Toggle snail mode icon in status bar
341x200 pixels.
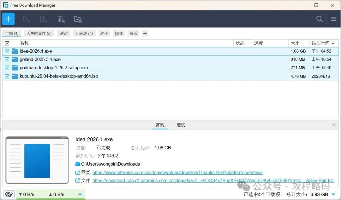[x=9, y=194]
